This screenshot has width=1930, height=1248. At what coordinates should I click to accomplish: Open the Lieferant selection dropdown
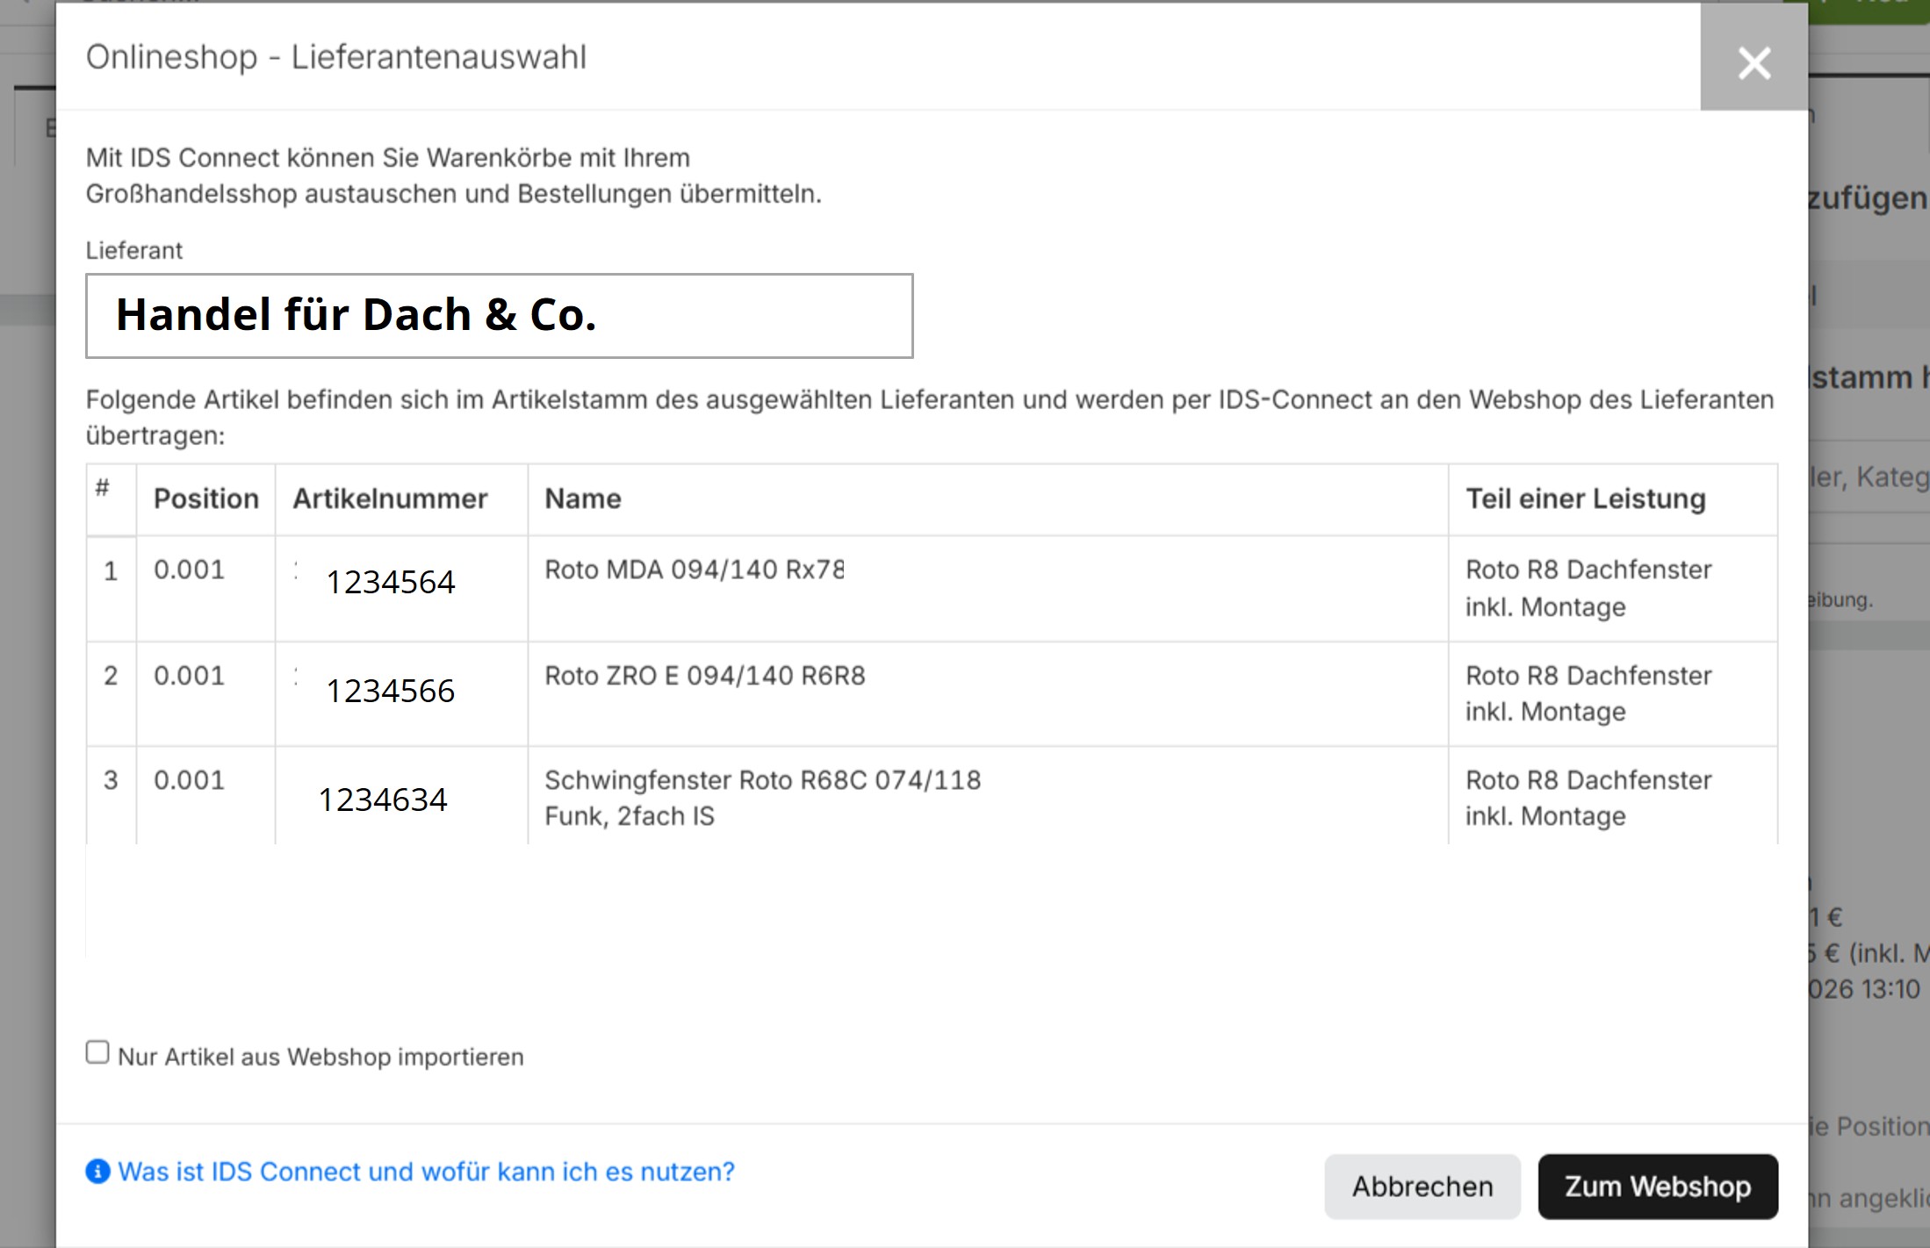pyautogui.click(x=499, y=316)
